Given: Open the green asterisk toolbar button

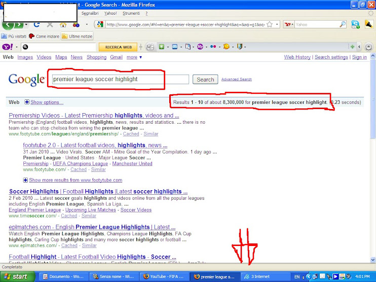Looking at the screenshot, I should coord(162,47).
